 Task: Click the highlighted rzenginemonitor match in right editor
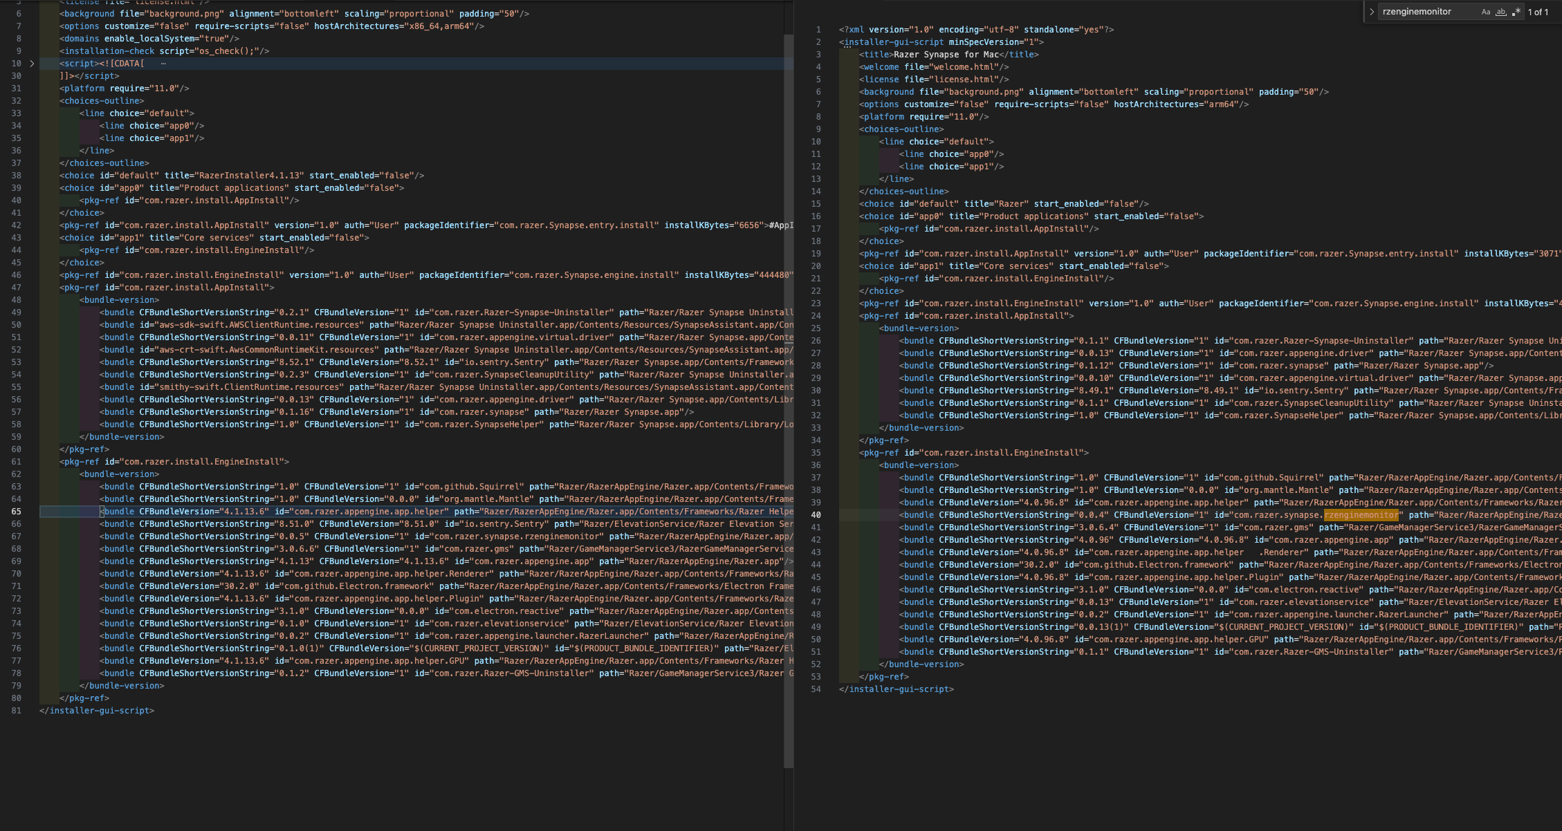coord(1361,515)
